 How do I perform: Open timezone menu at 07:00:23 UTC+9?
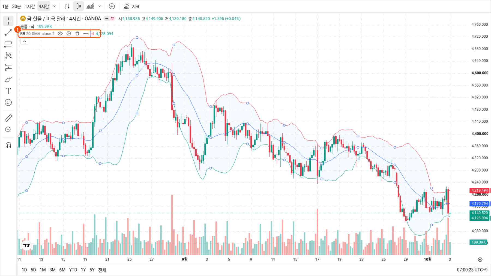tap(472, 270)
